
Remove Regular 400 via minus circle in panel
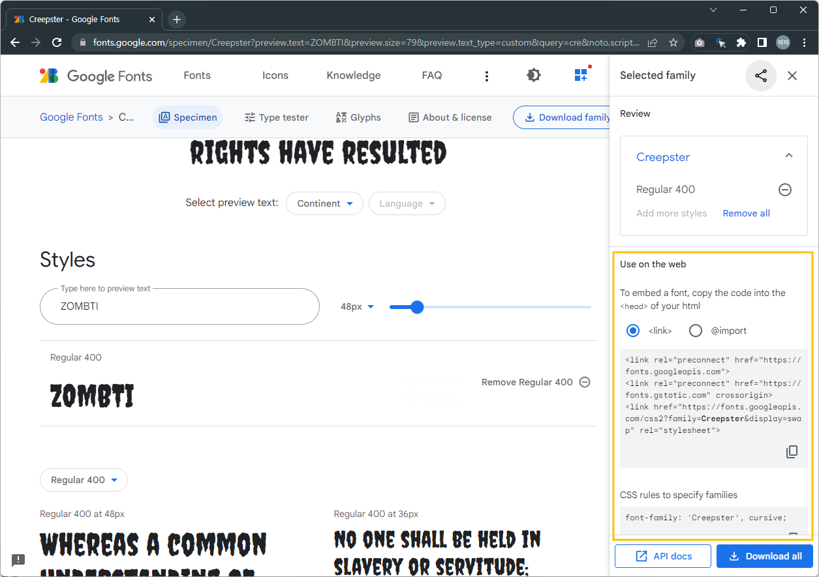[x=785, y=190]
